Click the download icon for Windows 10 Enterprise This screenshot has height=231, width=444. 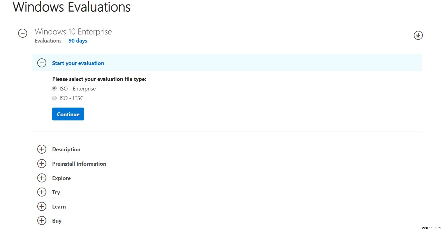(x=418, y=35)
